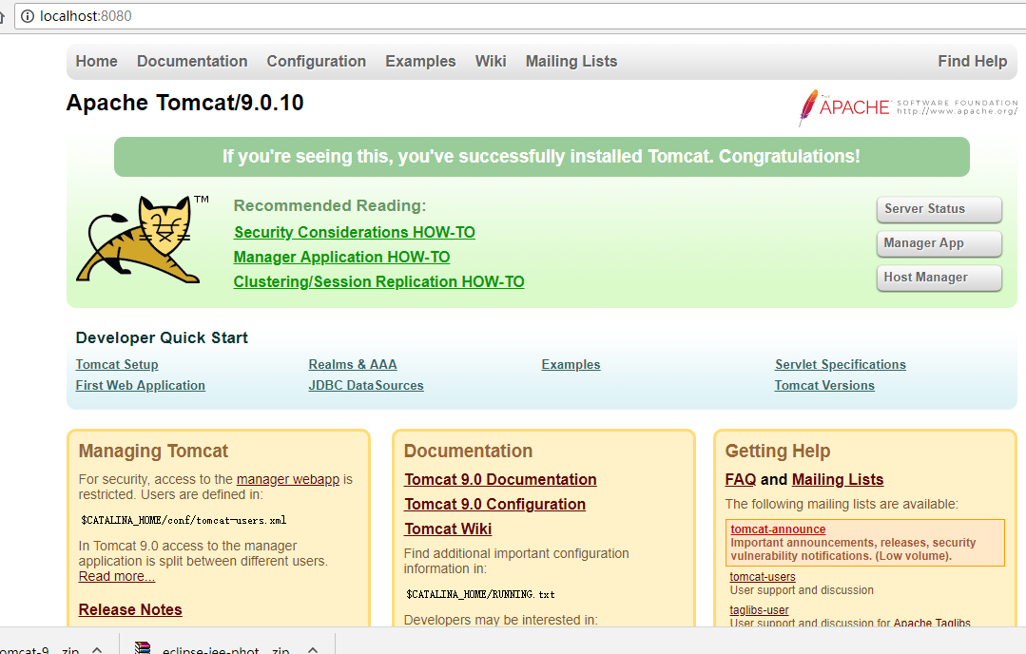Open the manager webapp link

tap(288, 479)
